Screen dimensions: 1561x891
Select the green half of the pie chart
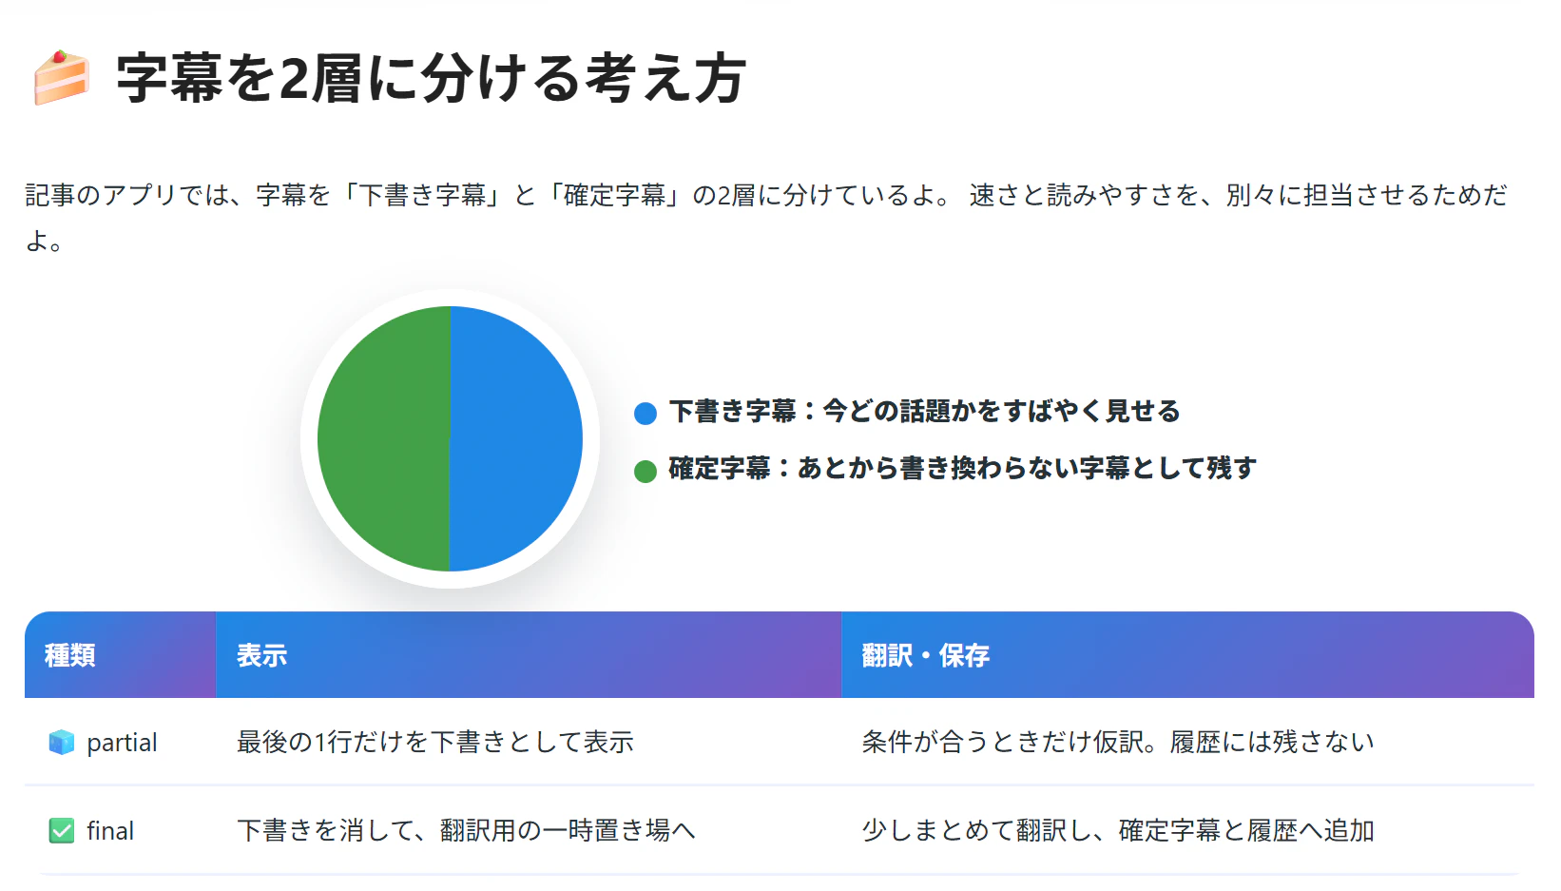coord(384,438)
